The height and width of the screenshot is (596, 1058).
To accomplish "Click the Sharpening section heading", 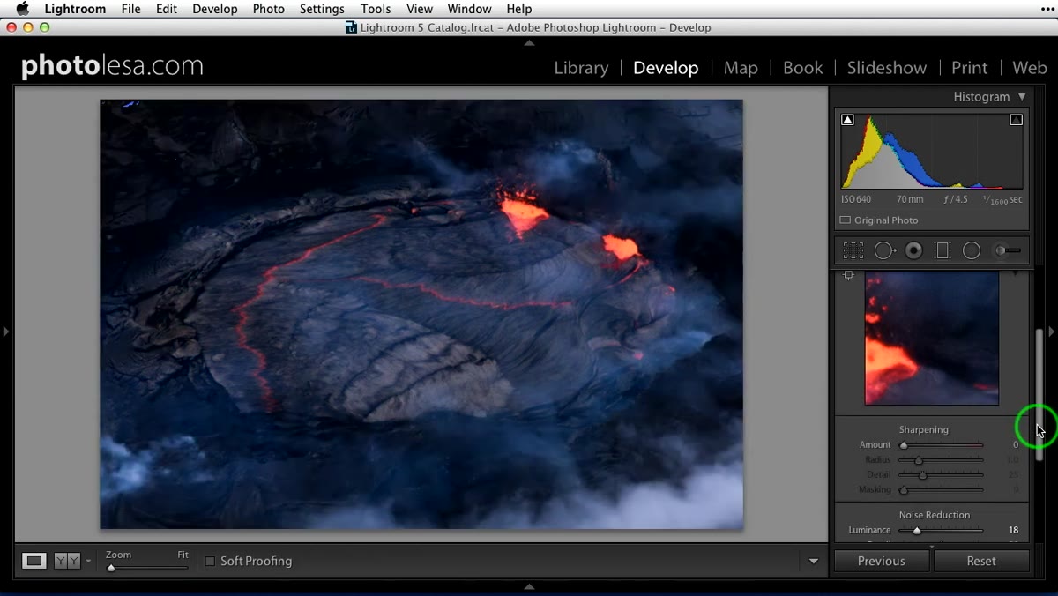I will 924,430.
